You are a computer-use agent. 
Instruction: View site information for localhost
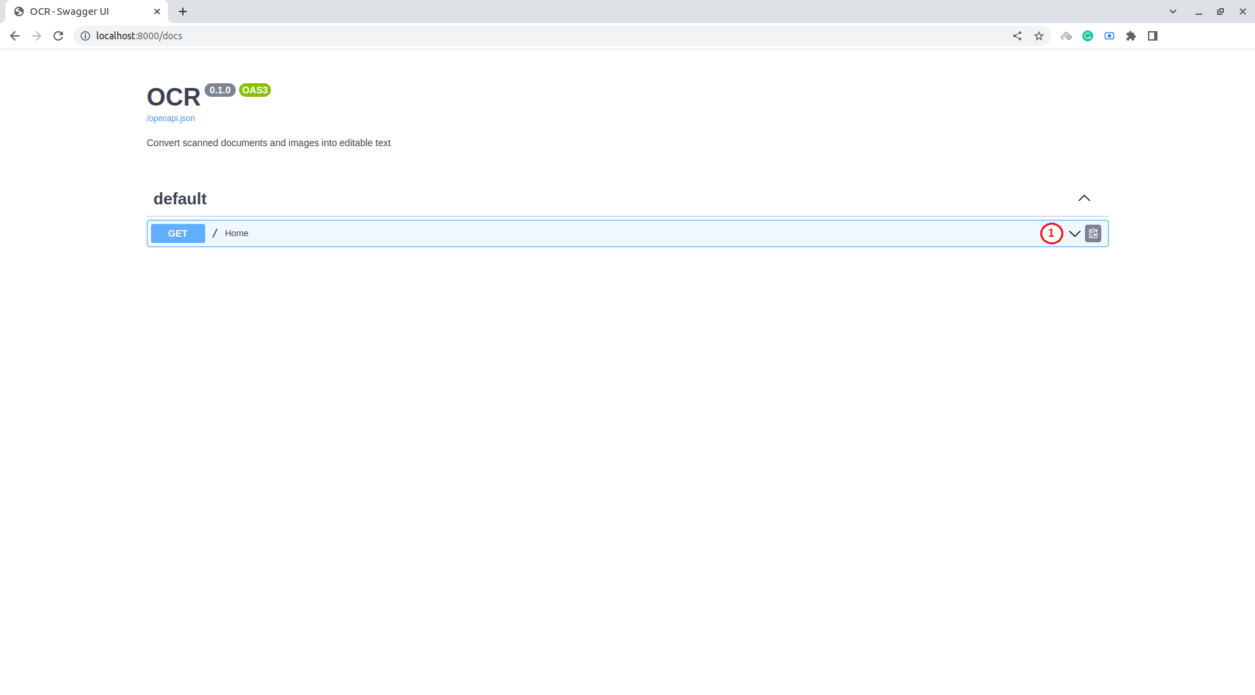point(85,36)
